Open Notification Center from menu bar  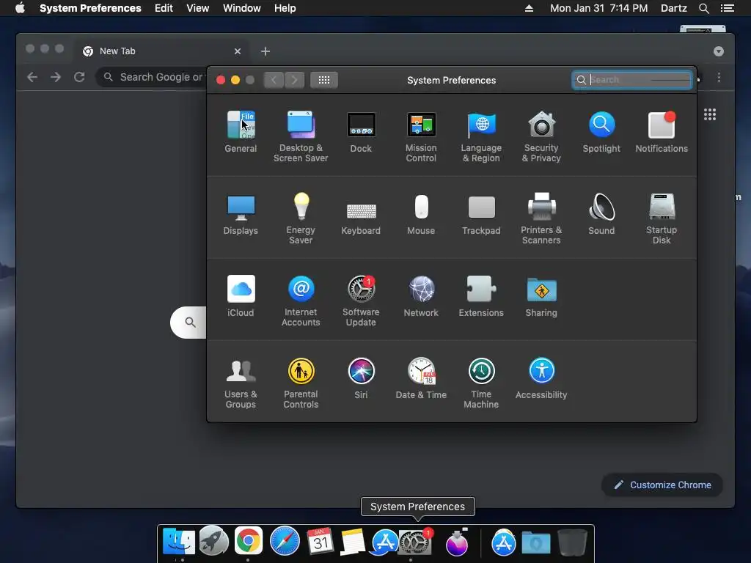[x=727, y=8]
